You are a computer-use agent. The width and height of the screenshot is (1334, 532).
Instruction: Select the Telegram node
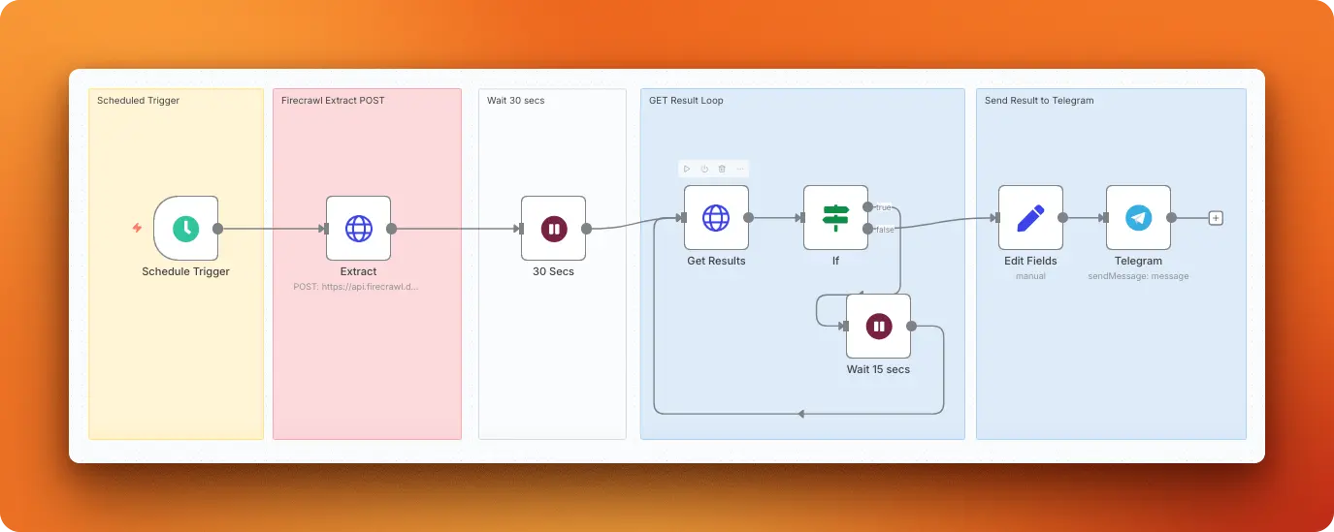click(x=1138, y=218)
